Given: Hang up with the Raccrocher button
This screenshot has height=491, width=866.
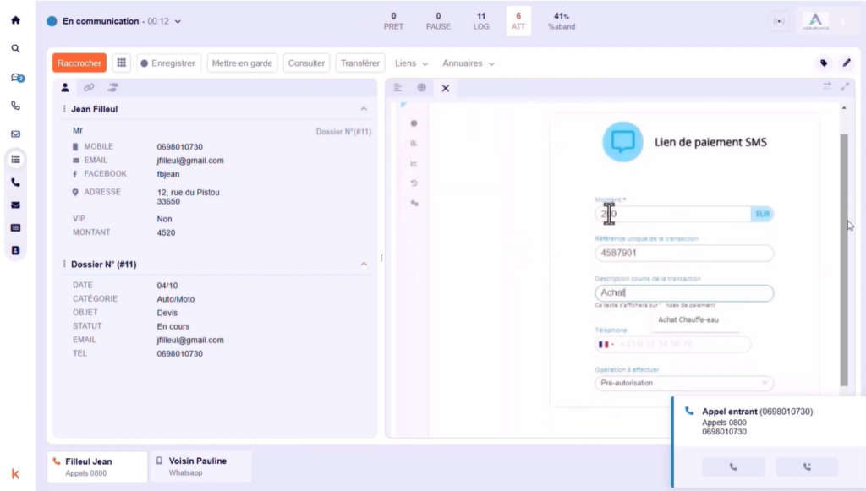Looking at the screenshot, I should (x=79, y=63).
